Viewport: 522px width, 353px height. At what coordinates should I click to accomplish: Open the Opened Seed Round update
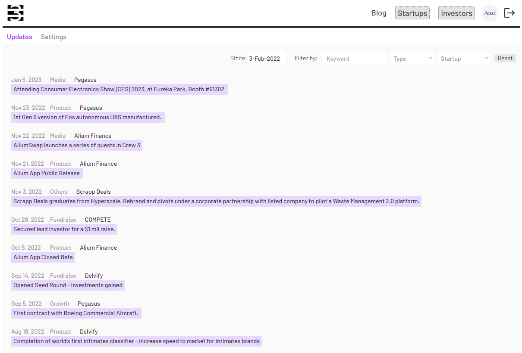tap(68, 285)
